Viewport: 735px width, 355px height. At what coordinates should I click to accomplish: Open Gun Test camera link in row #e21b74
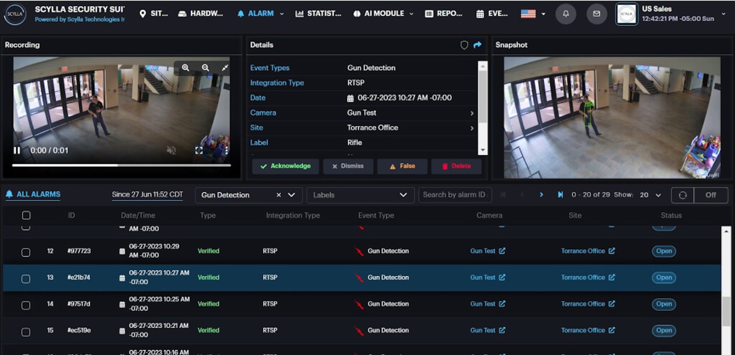[x=488, y=277]
